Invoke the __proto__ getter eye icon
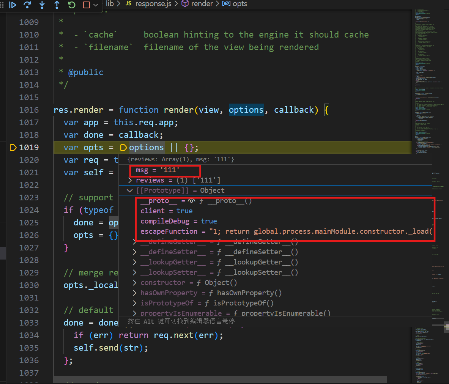The image size is (449, 384). pos(191,201)
